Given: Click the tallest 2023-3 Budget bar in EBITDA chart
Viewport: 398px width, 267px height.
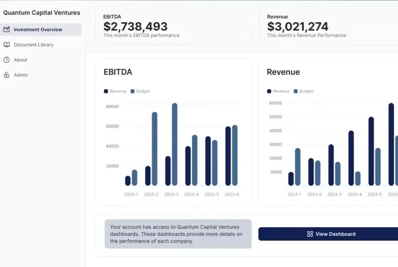Looking at the screenshot, I should [x=175, y=144].
